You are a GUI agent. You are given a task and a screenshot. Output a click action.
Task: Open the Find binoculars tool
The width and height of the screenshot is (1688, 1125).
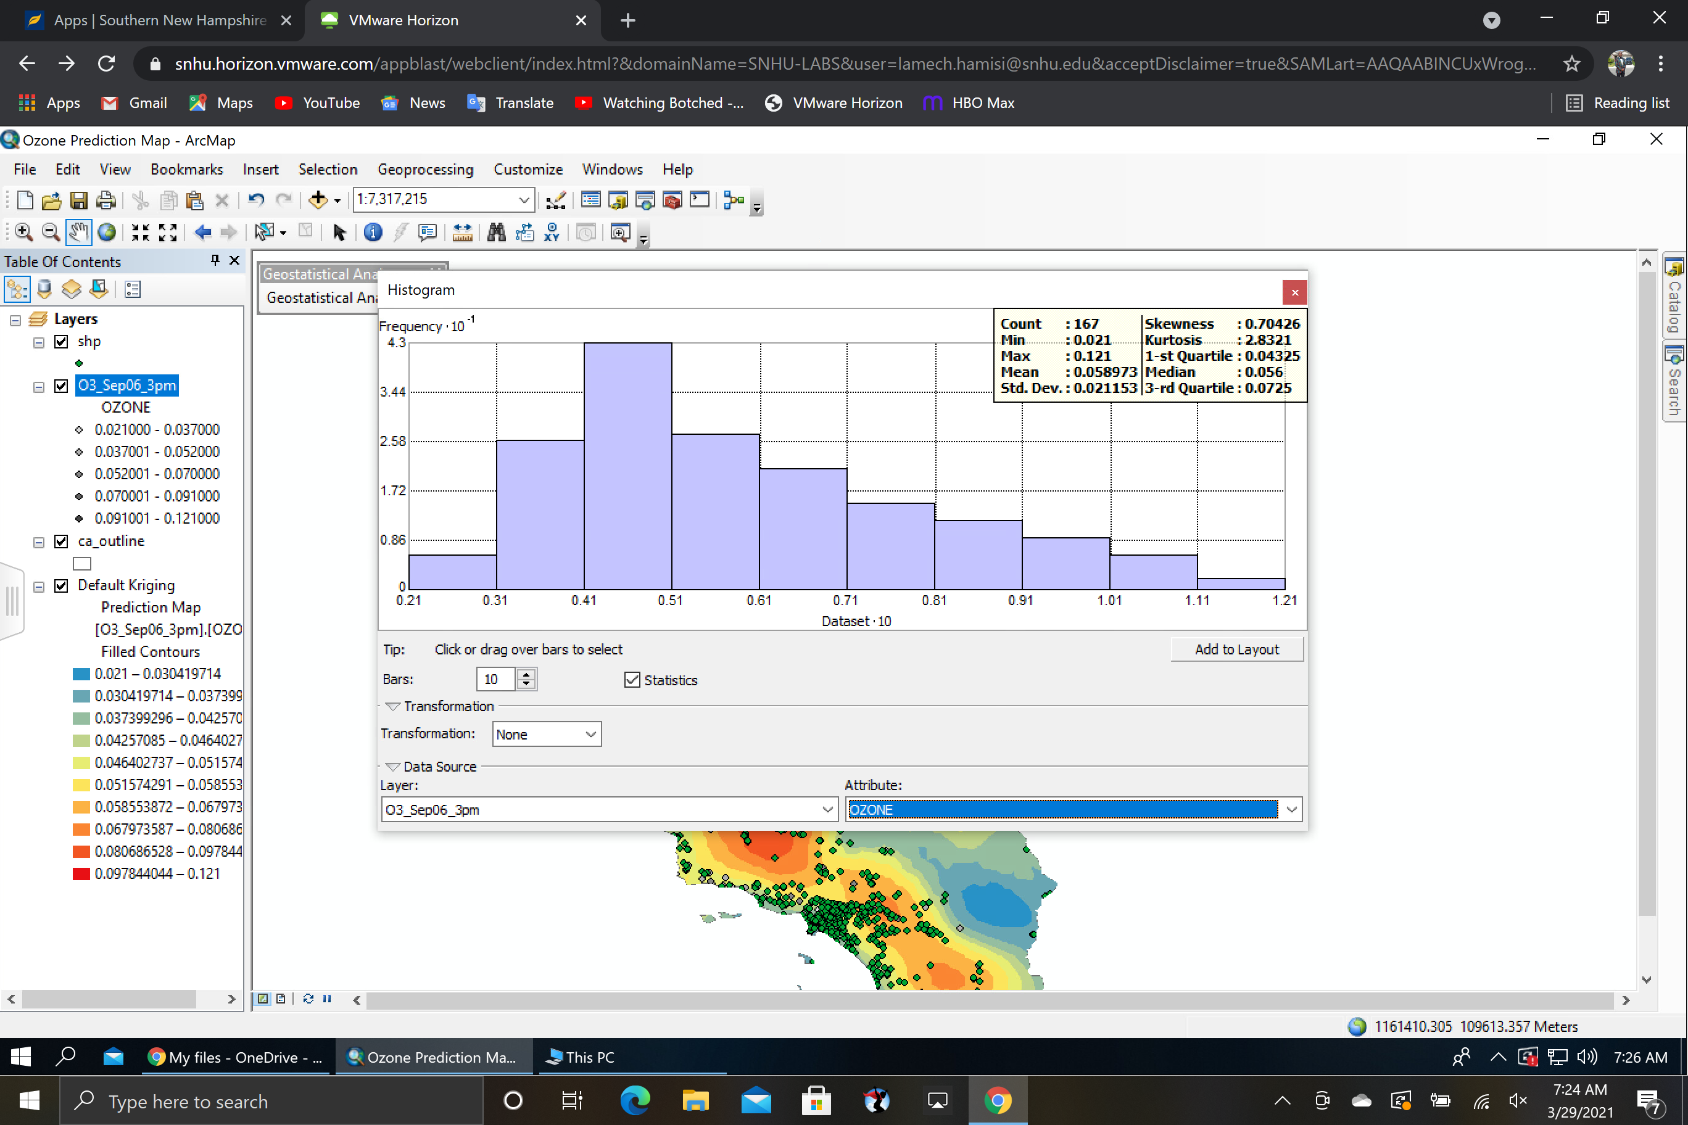[497, 233]
